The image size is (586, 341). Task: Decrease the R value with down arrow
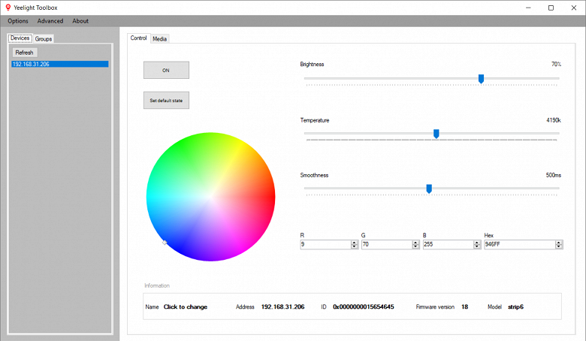click(355, 246)
